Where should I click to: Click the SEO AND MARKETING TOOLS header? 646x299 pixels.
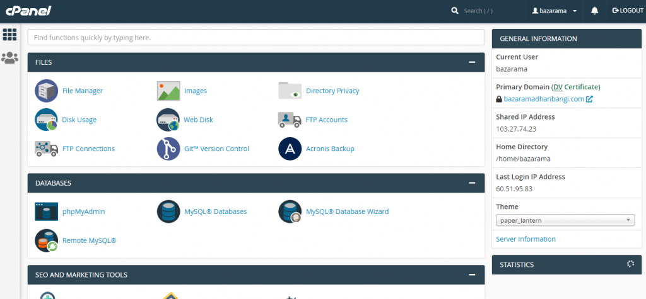256,274
